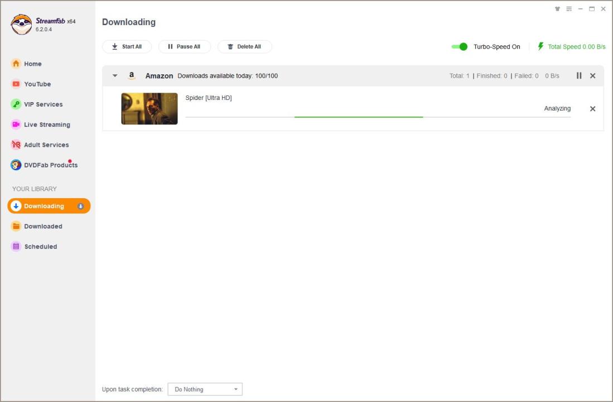Open the Scheduled library tab

[40, 246]
